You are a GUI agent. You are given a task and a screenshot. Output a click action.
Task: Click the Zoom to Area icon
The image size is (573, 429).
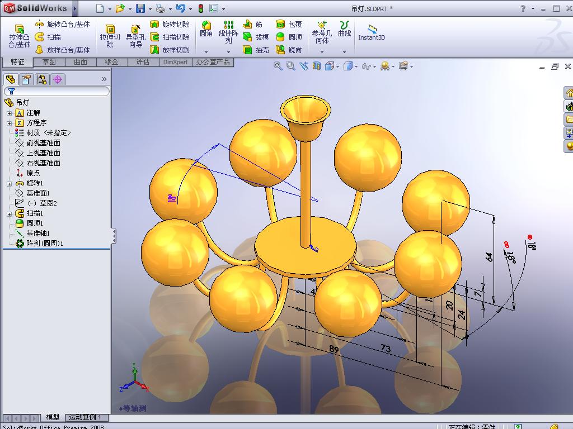[291, 66]
